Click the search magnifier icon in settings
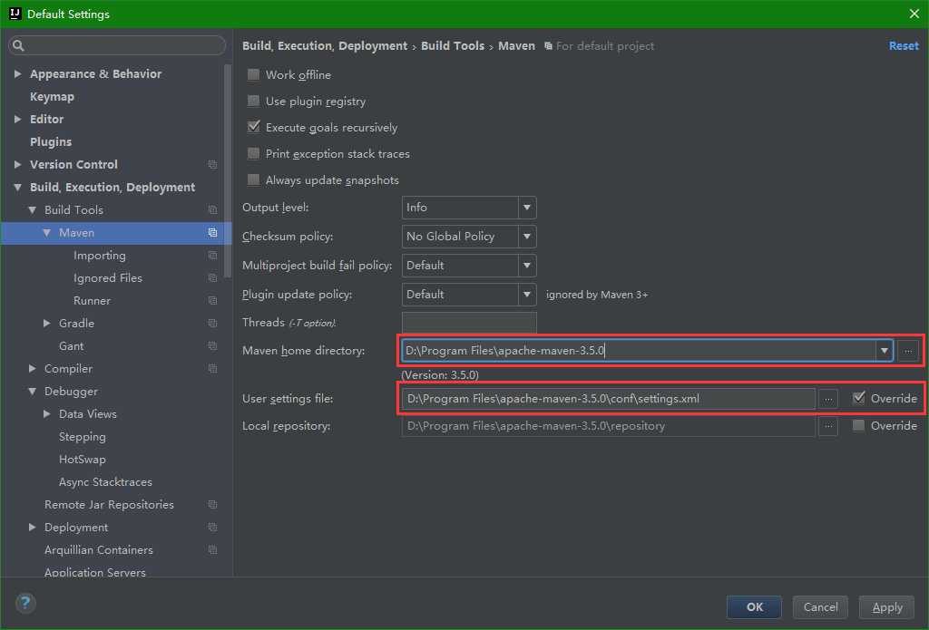This screenshot has width=929, height=630. click(x=18, y=45)
